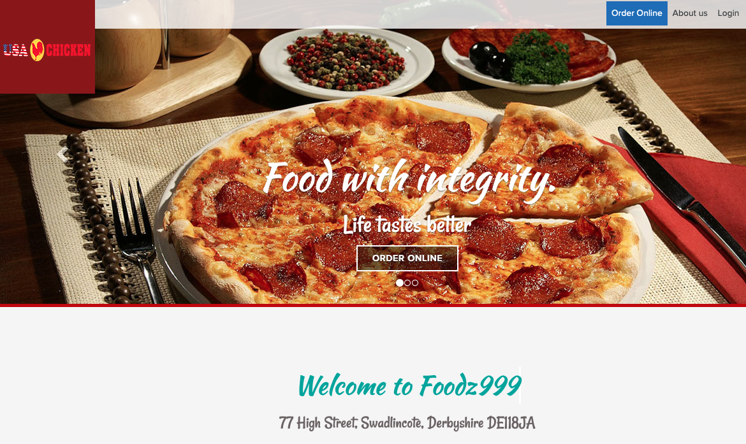Go to previous slide with left chevron
Viewport: 746px width, 444px height.
(x=62, y=155)
